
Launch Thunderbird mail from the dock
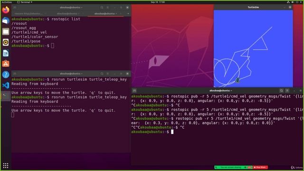coord(6,20)
